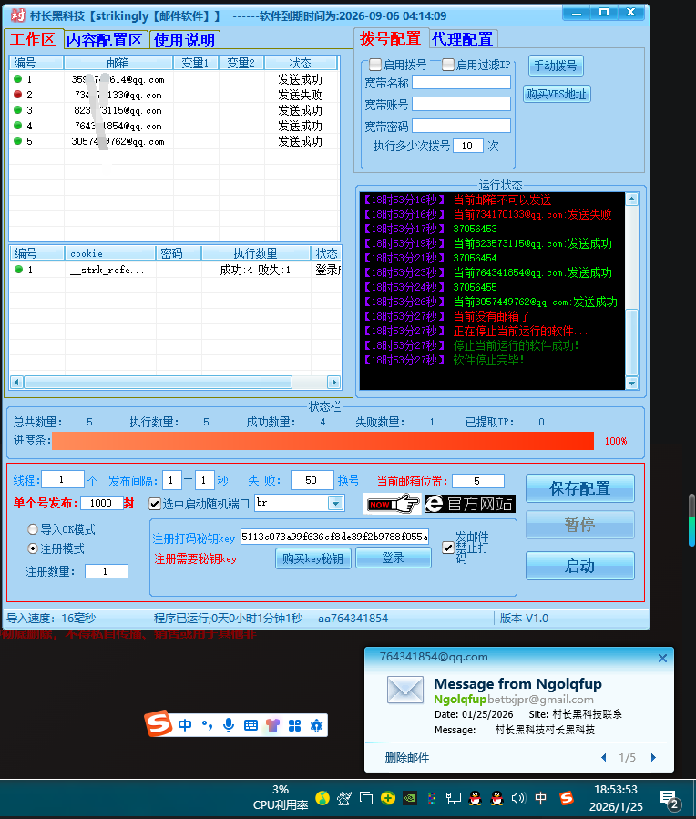Click the 线程 count input field
This screenshot has width=696, height=819.
tap(63, 479)
